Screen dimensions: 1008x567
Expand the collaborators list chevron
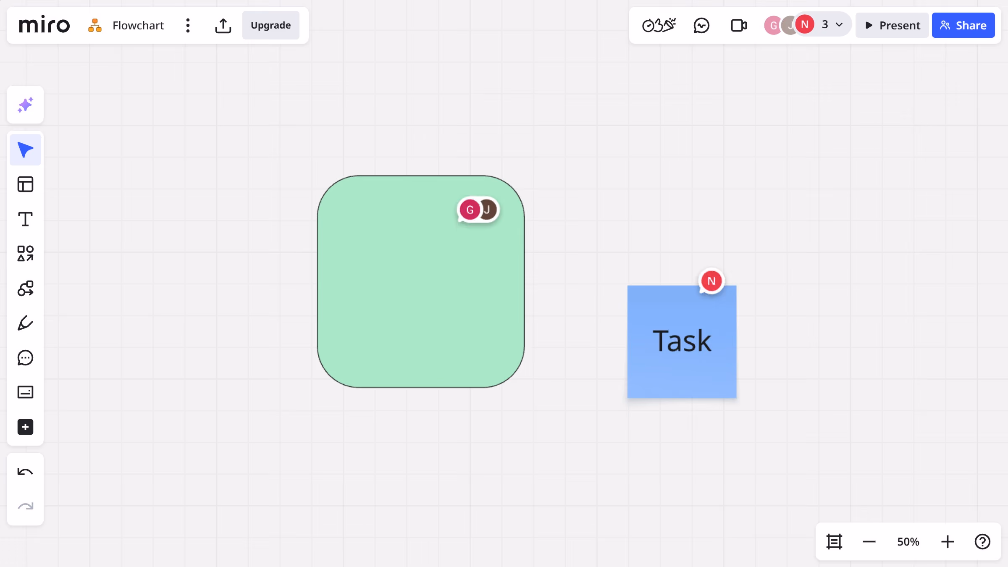[839, 25]
